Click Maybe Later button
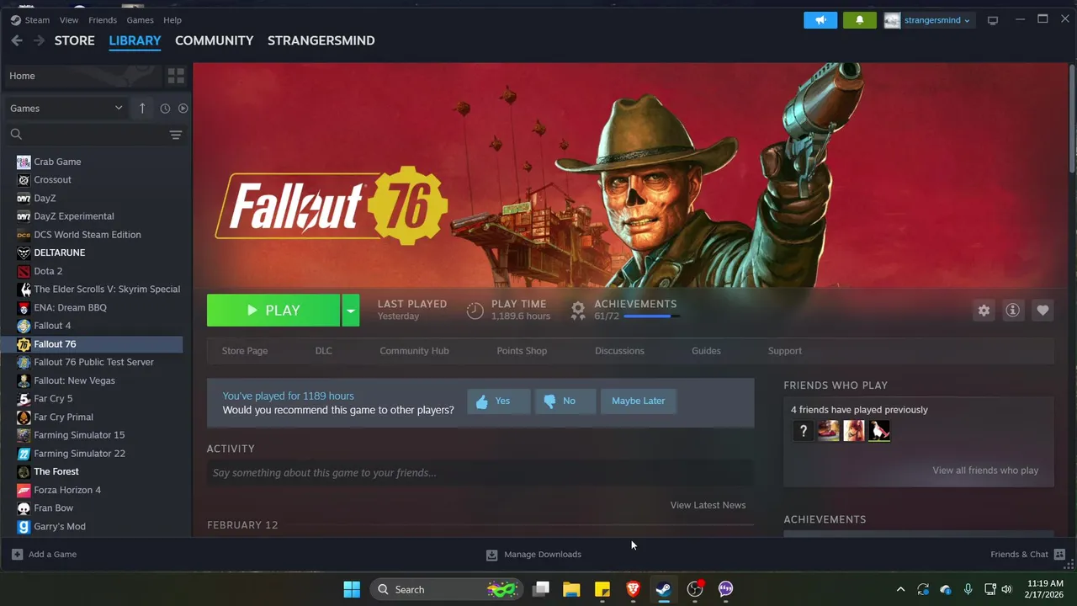Image resolution: width=1077 pixels, height=606 pixels. [x=638, y=401]
